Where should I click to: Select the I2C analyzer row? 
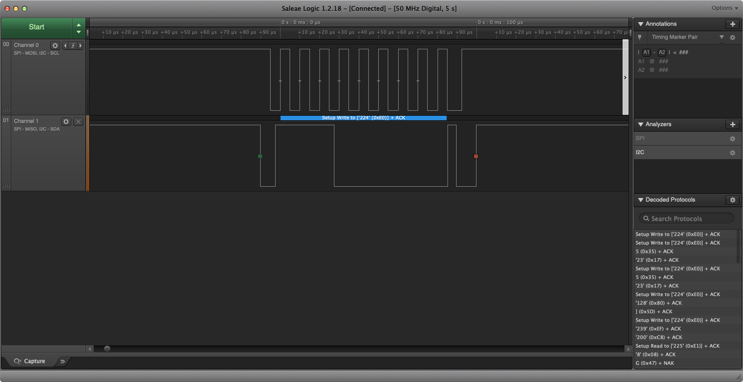(687, 152)
